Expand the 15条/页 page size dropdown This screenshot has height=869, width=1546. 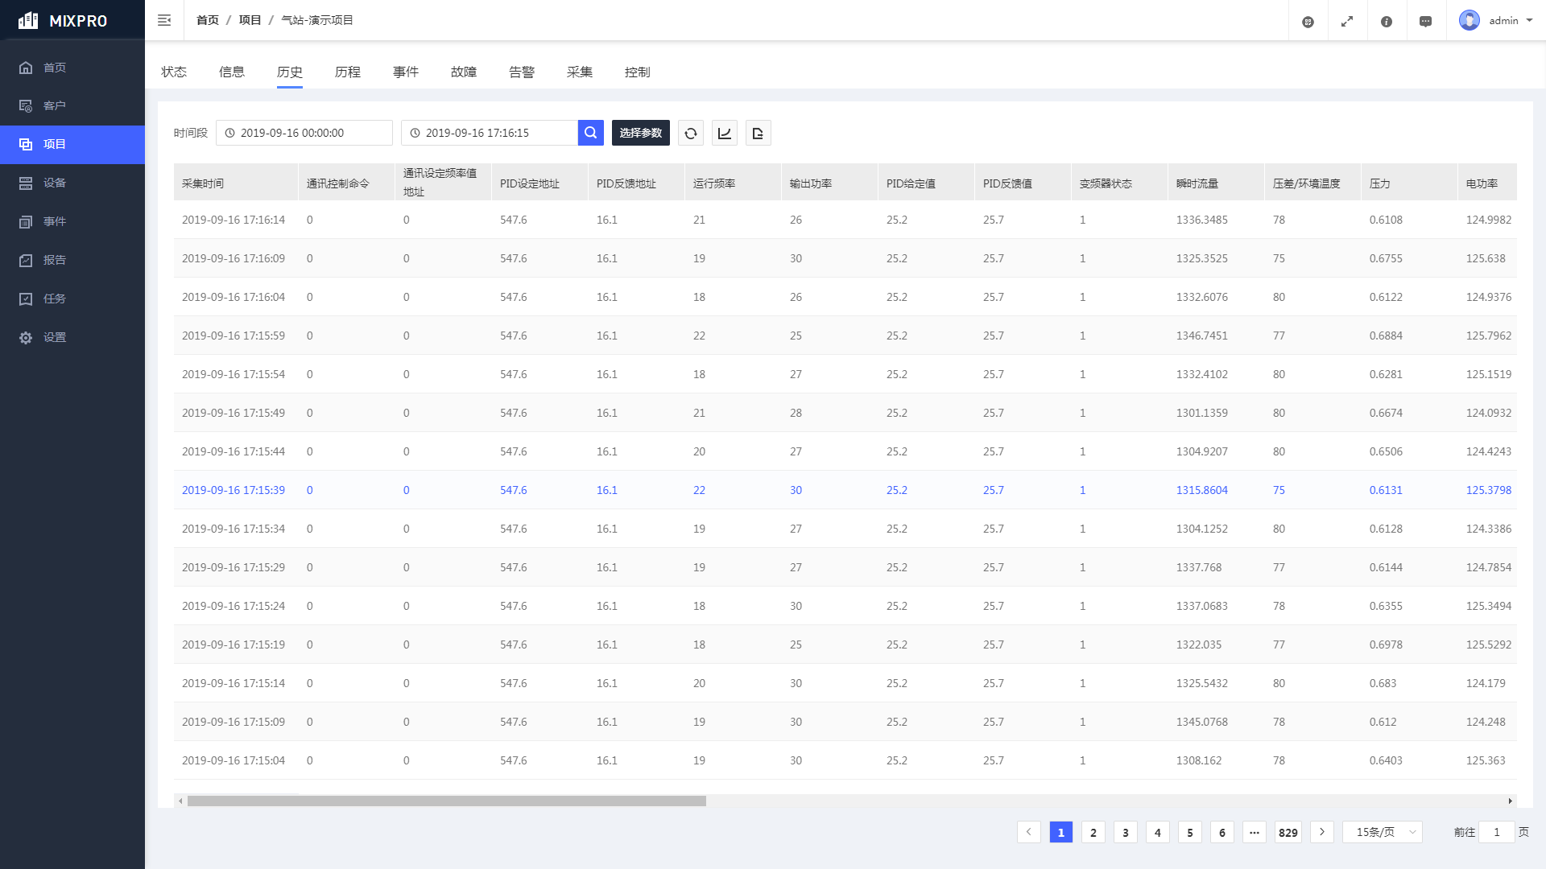point(1382,832)
